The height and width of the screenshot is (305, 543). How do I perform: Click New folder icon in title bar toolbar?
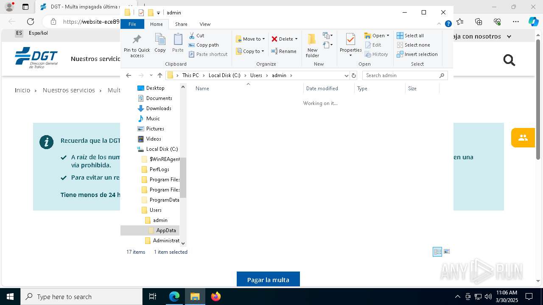pyautogui.click(x=151, y=13)
